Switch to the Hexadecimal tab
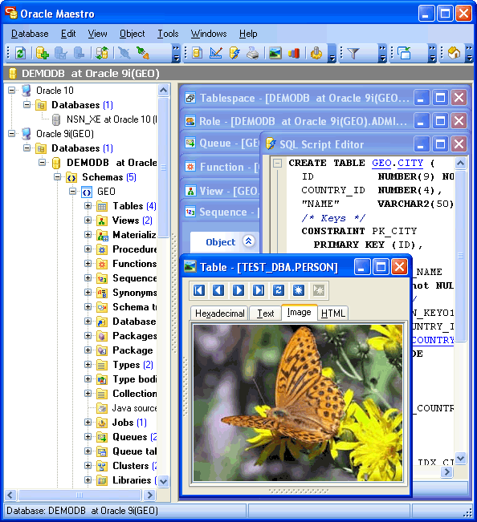Viewport: 477px width, 522px height. (x=220, y=314)
